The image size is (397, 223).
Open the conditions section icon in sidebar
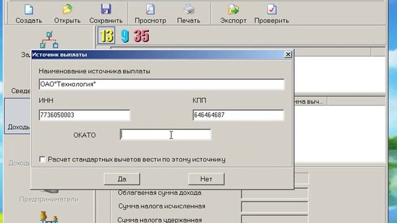[x=49, y=40]
